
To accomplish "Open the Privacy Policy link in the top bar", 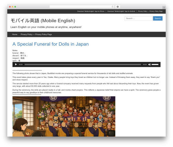I will 150,11.
